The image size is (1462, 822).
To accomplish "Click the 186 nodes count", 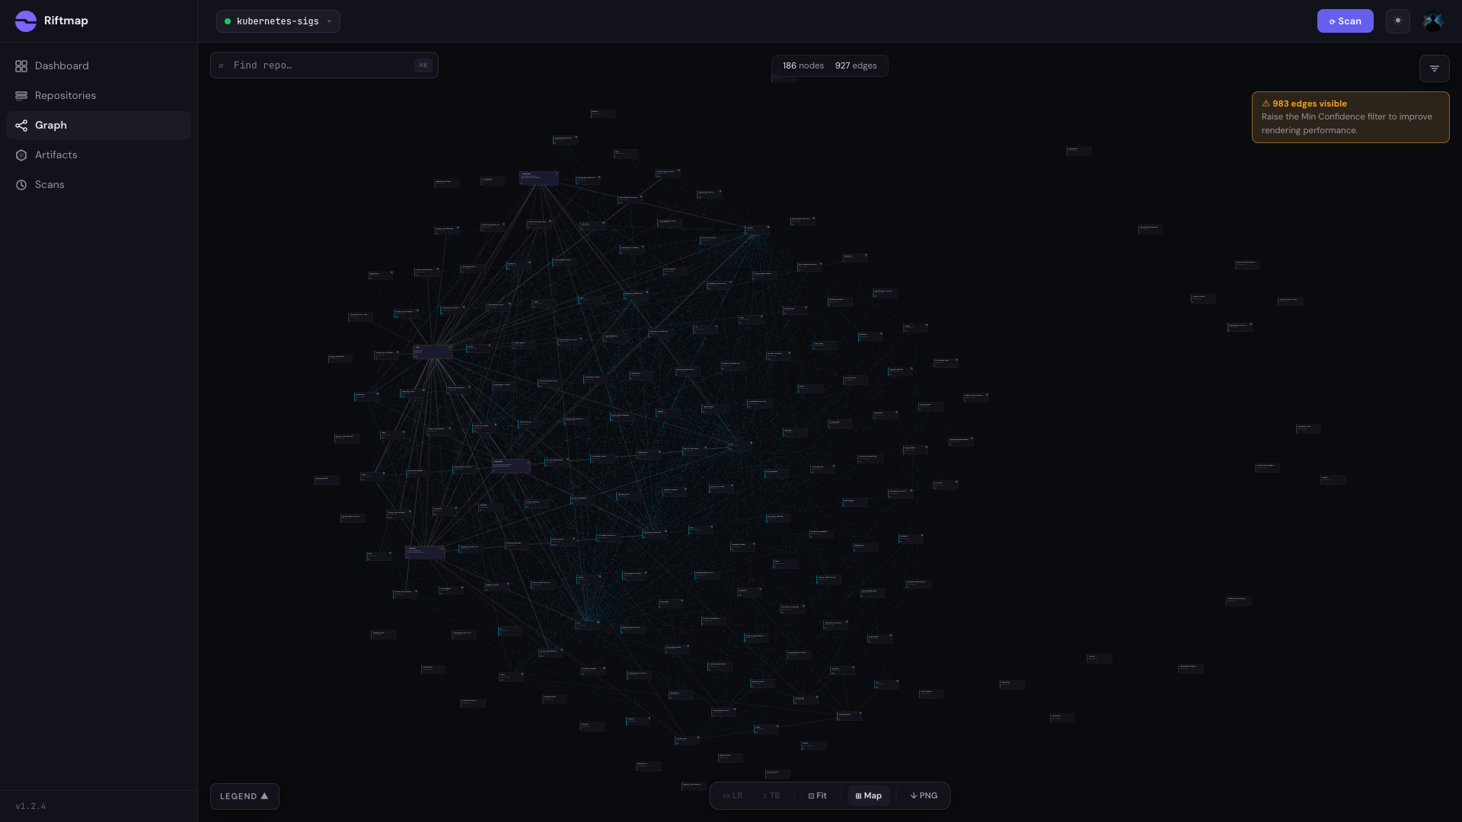I will 803,66.
